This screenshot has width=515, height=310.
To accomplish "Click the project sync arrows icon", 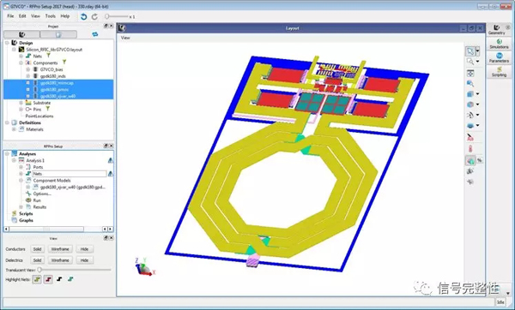I will pos(95,34).
